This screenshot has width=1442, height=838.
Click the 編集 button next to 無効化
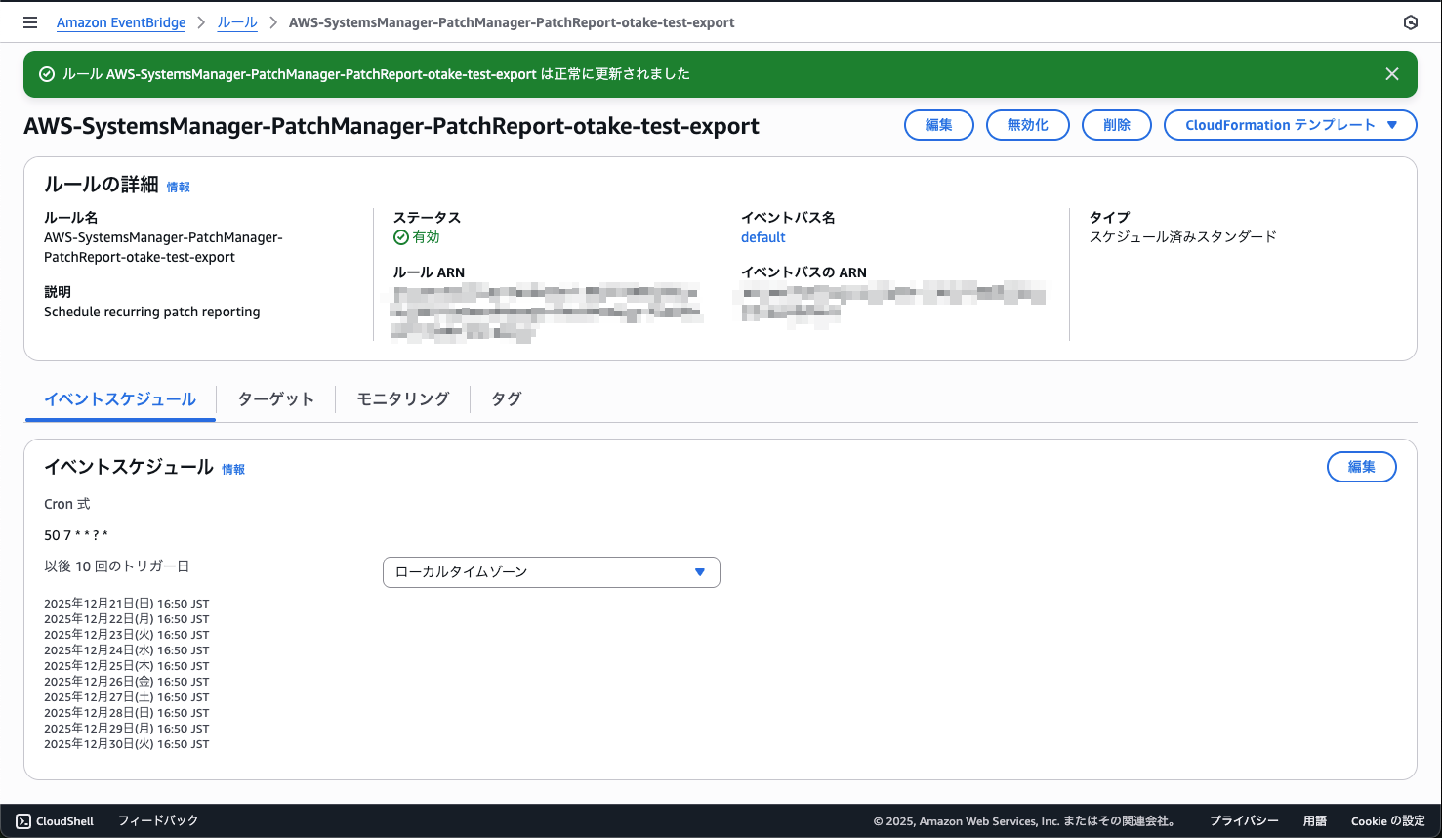[x=938, y=125]
